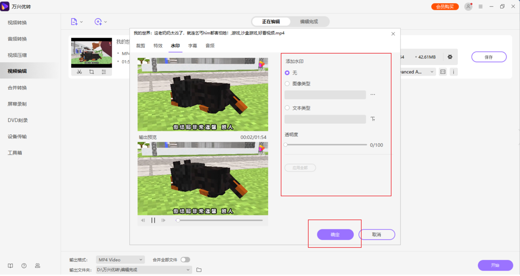The height and width of the screenshot is (276, 520).
Task: Open the output settings gear icon
Action: (x=450, y=57)
